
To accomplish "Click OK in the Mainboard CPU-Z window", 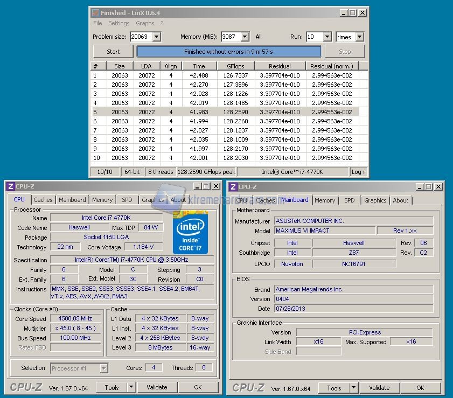I will pyautogui.click(x=420, y=388).
